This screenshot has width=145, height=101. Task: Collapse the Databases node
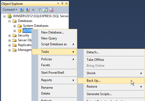pos(9,21)
